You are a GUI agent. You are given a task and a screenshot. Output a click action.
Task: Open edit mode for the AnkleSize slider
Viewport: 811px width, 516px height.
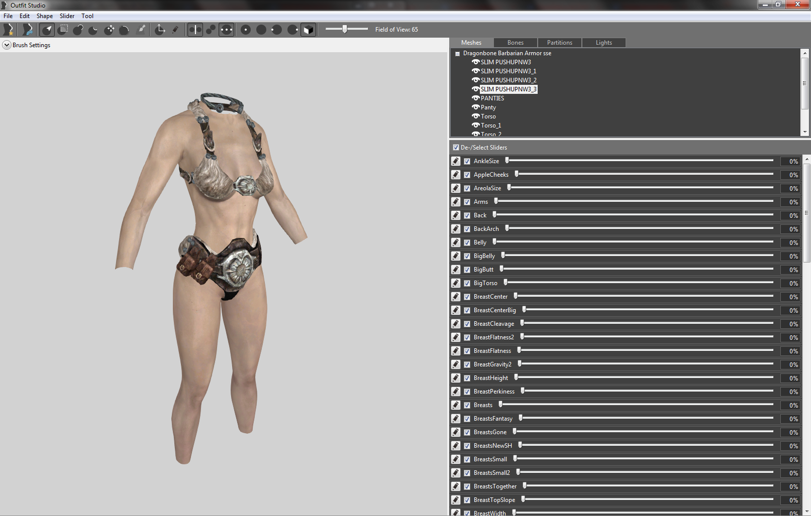tap(455, 161)
